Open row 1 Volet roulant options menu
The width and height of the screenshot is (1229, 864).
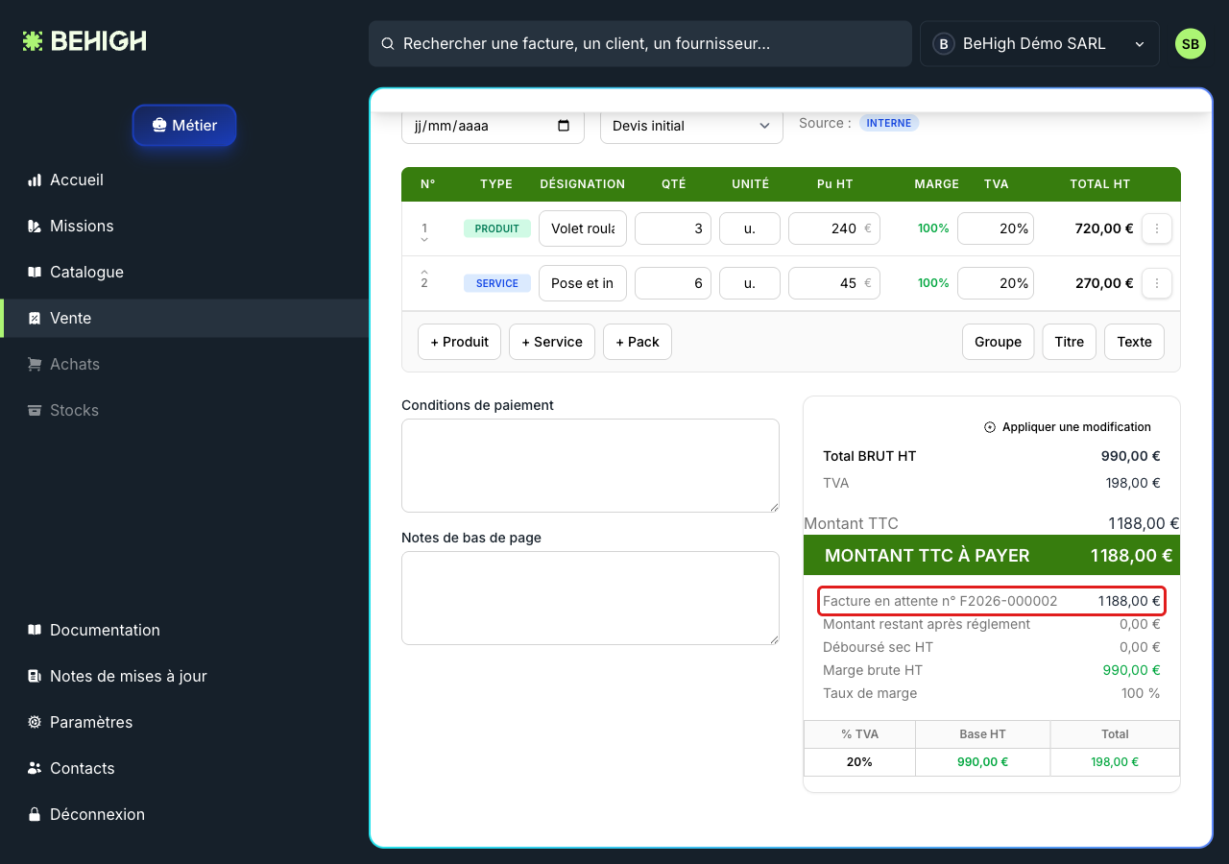[1157, 228]
